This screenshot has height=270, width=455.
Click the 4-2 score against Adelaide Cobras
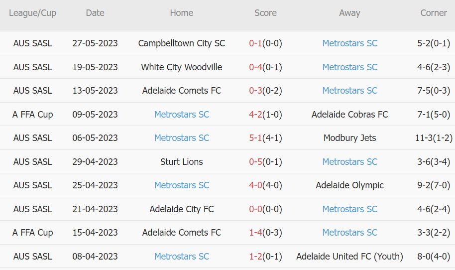point(255,115)
